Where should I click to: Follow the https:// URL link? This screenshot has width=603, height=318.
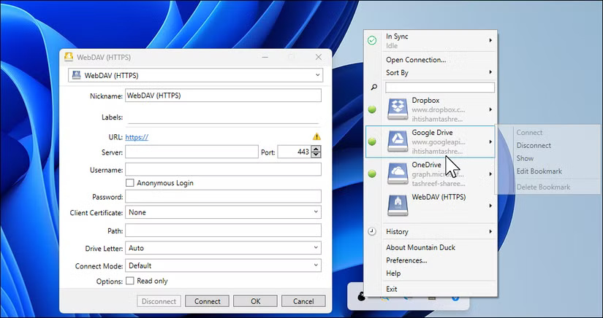pyautogui.click(x=137, y=136)
